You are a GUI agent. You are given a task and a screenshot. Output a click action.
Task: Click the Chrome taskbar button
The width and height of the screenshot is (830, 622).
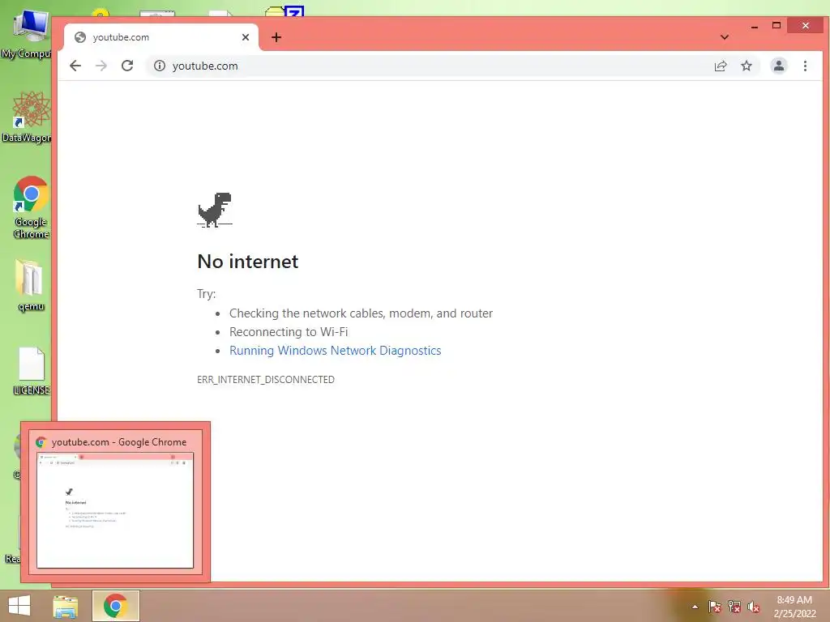(115, 606)
